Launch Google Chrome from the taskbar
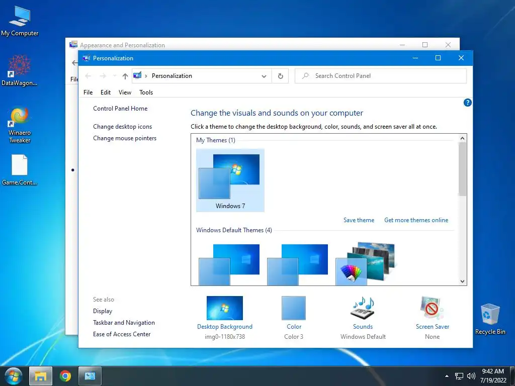The height and width of the screenshot is (386, 515). [65, 376]
